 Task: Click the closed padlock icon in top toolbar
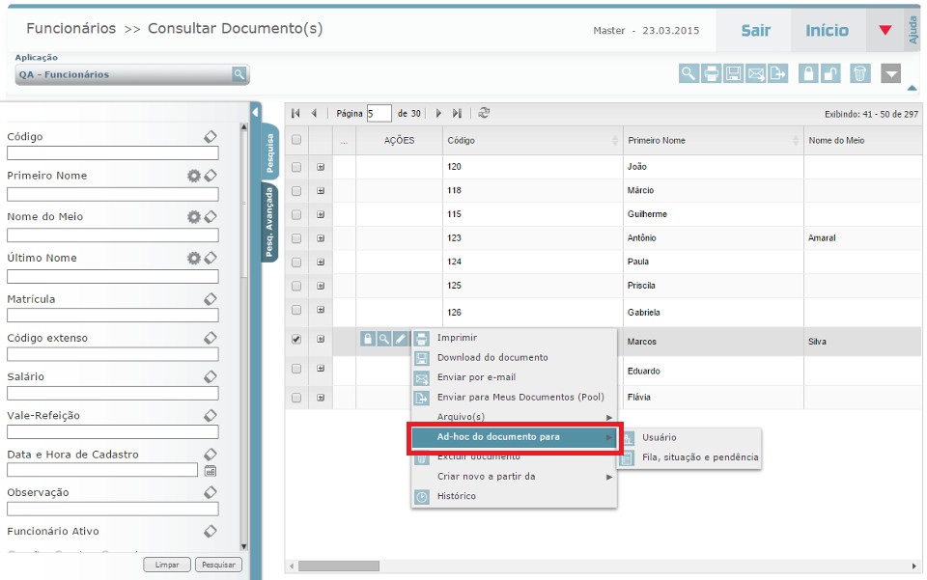(x=808, y=73)
